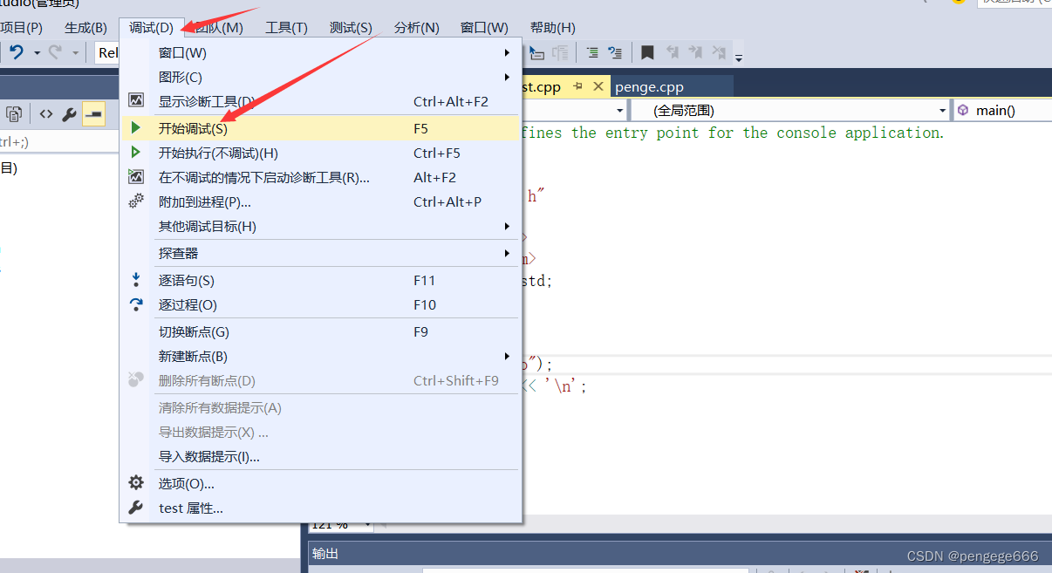Click the wrench icon next to test 属性

136,508
